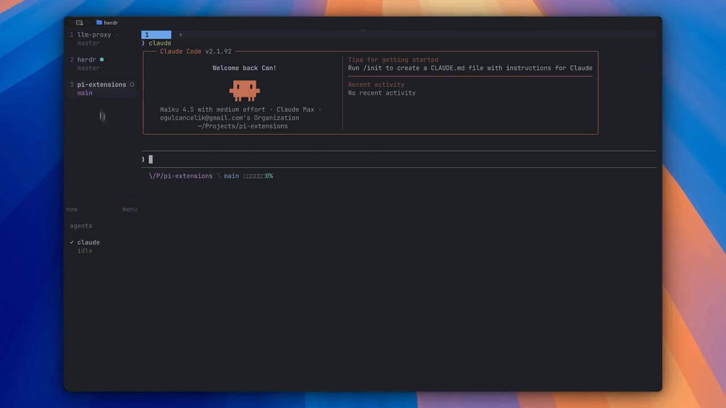Click the claude command line text
This screenshot has width=726, height=408.
click(x=160, y=43)
